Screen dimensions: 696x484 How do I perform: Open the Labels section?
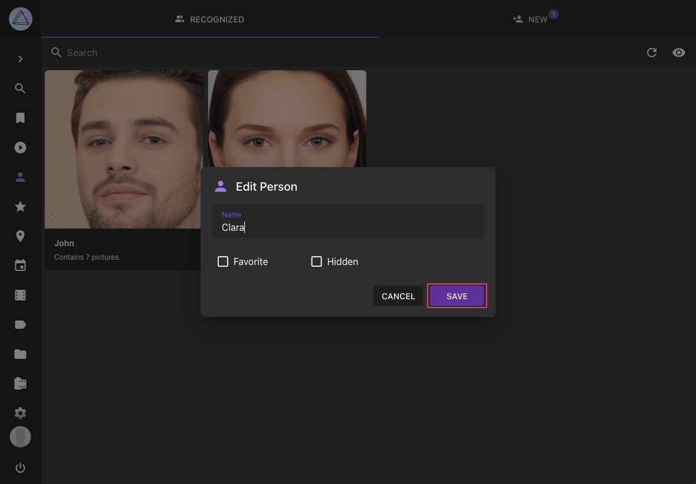[x=20, y=324]
